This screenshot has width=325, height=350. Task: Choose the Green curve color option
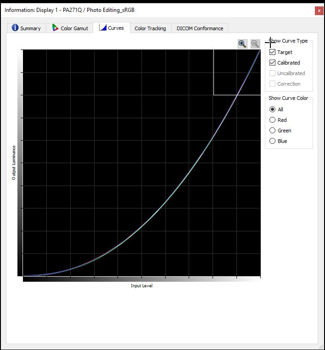click(272, 131)
